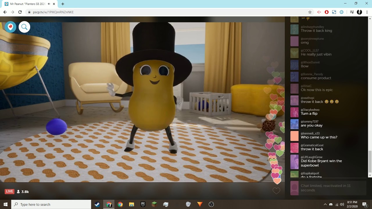Go back with the browser back arrow
372x209 pixels.
tap(5, 12)
